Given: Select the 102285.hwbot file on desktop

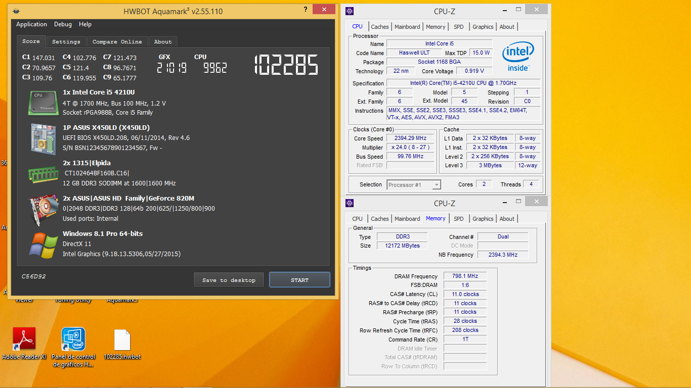Looking at the screenshot, I should pos(122,345).
